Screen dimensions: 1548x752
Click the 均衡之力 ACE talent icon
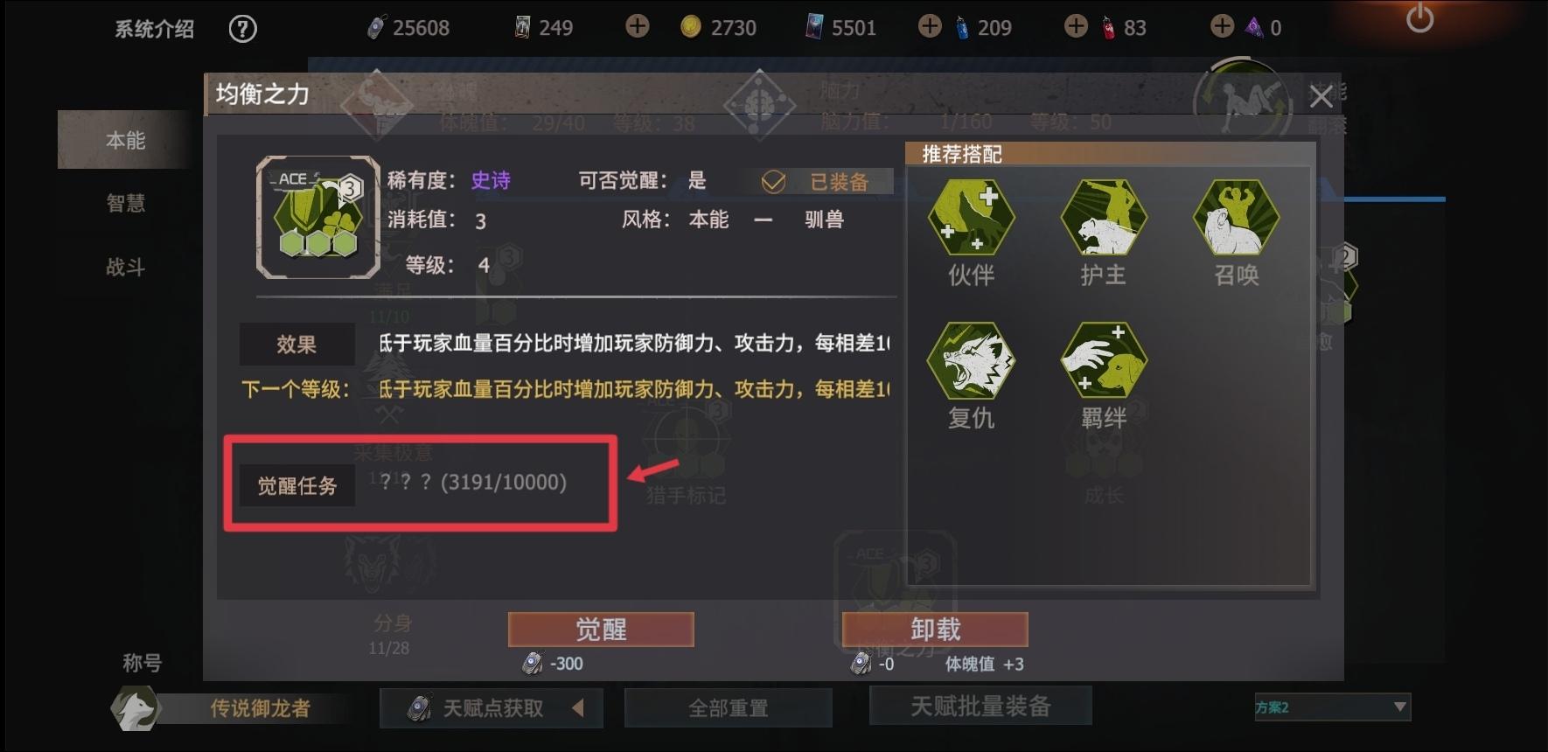(x=317, y=218)
